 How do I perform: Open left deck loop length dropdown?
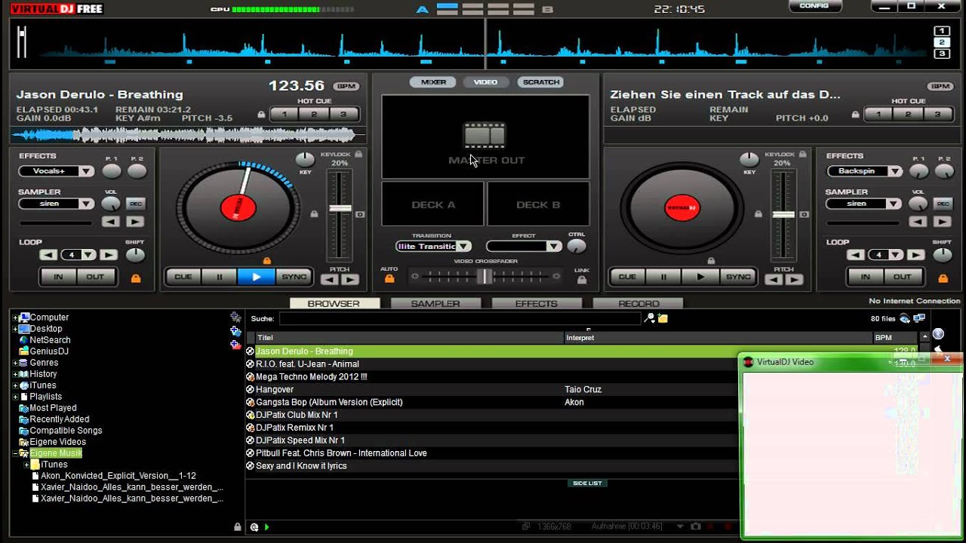(x=88, y=255)
